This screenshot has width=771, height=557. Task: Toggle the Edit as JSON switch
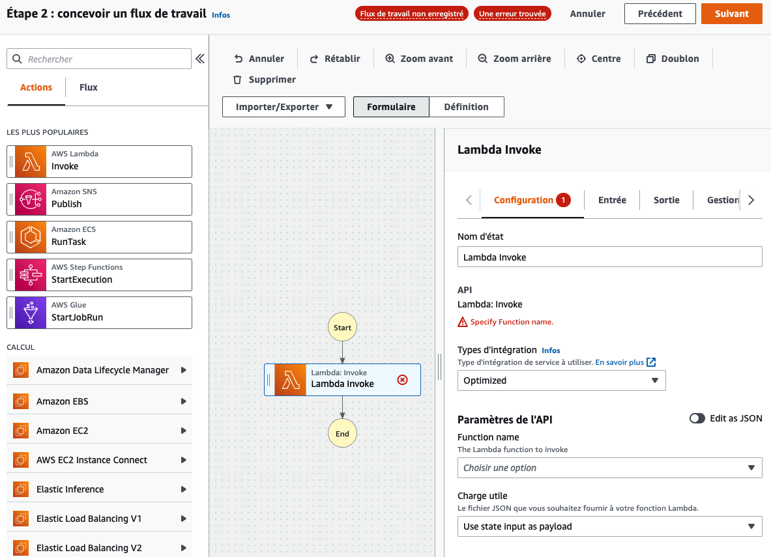tap(697, 418)
